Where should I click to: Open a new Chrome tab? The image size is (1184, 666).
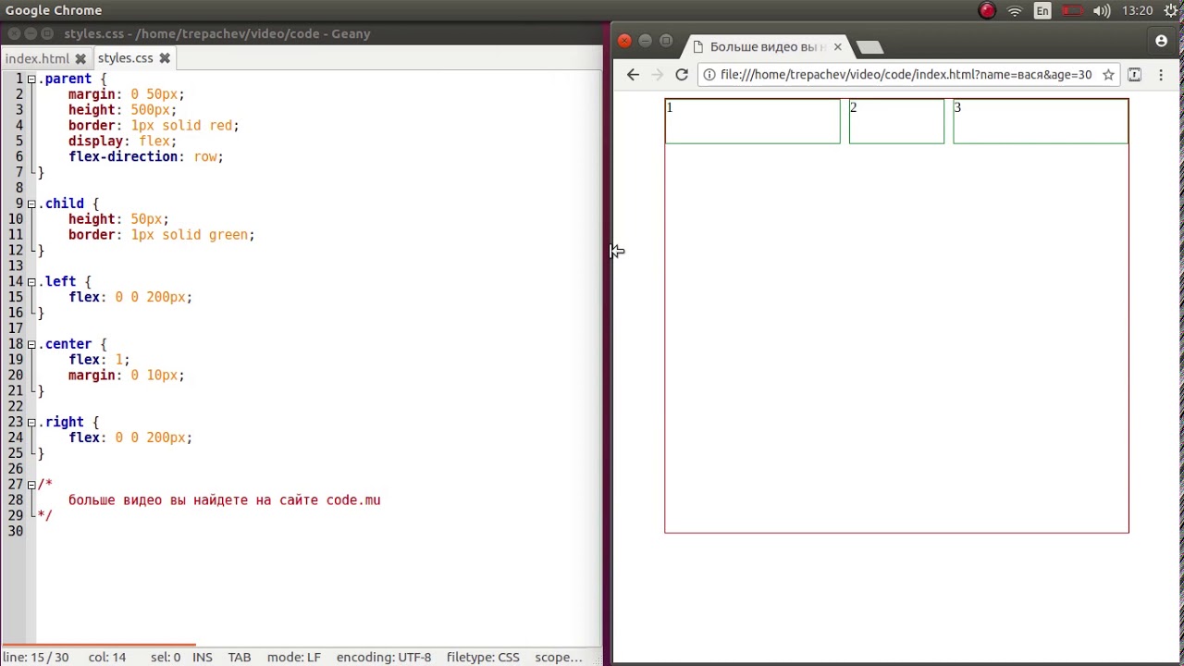pyautogui.click(x=869, y=47)
